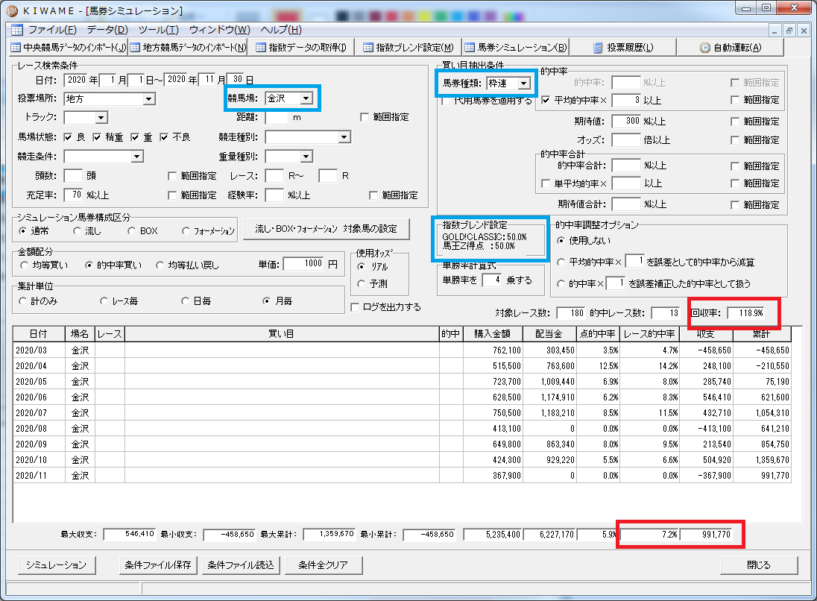Select the 2020/06 result row
The height and width of the screenshot is (601, 817).
(402, 397)
